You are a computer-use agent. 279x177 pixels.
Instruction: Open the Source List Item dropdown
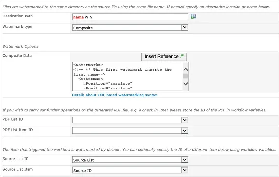click(130, 170)
